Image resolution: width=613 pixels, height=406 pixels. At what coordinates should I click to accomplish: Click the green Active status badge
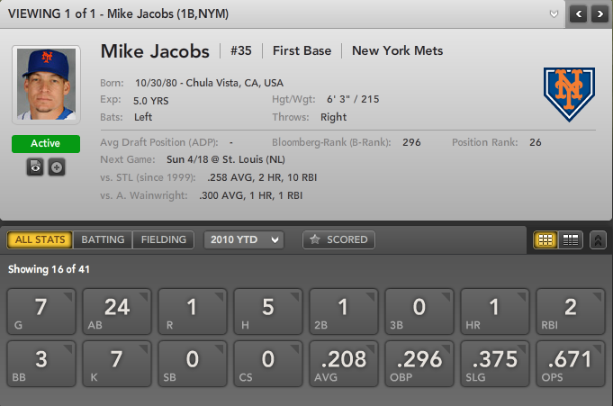pos(46,144)
